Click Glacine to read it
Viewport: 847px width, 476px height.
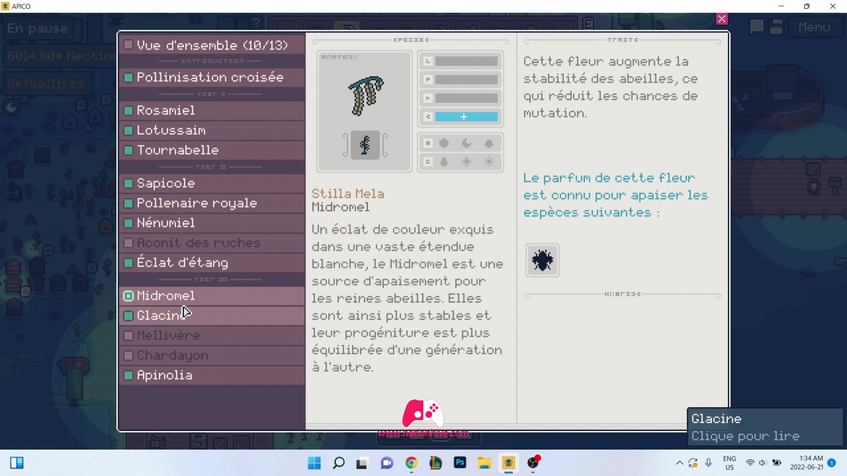(x=212, y=316)
